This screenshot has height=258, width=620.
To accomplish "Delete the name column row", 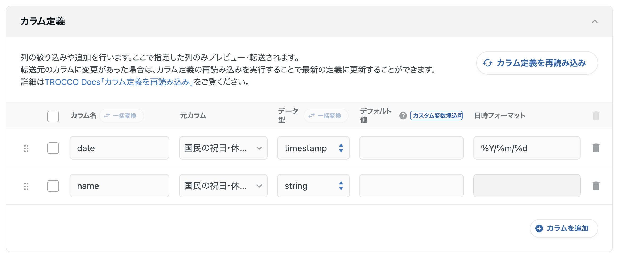I will [596, 186].
